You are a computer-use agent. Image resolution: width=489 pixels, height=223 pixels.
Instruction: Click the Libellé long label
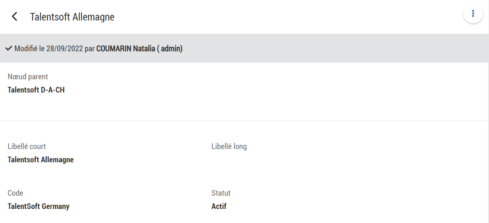coord(229,146)
